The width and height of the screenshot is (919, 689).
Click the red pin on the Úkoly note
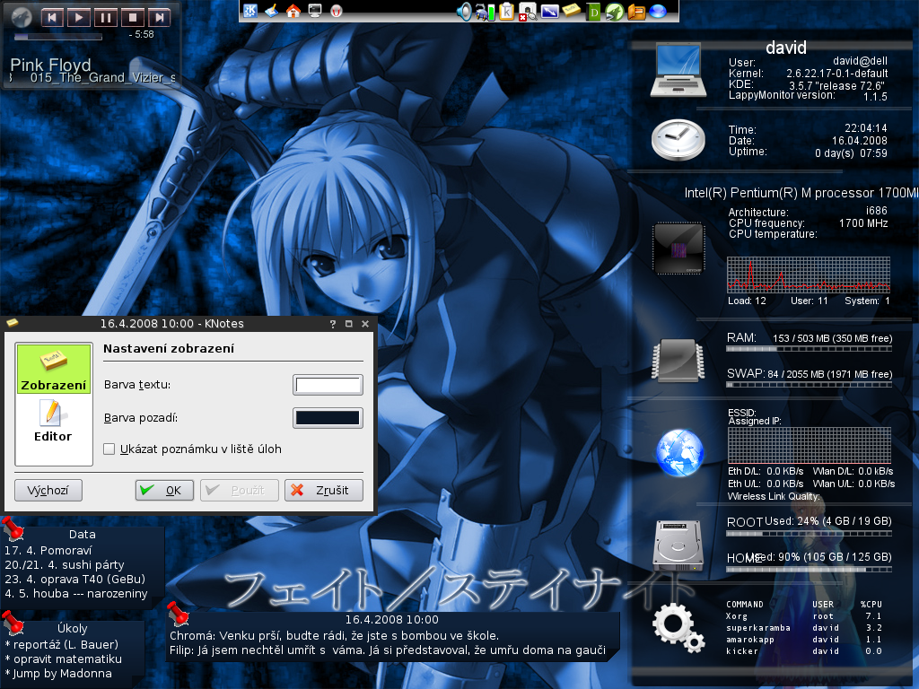[x=13, y=623]
